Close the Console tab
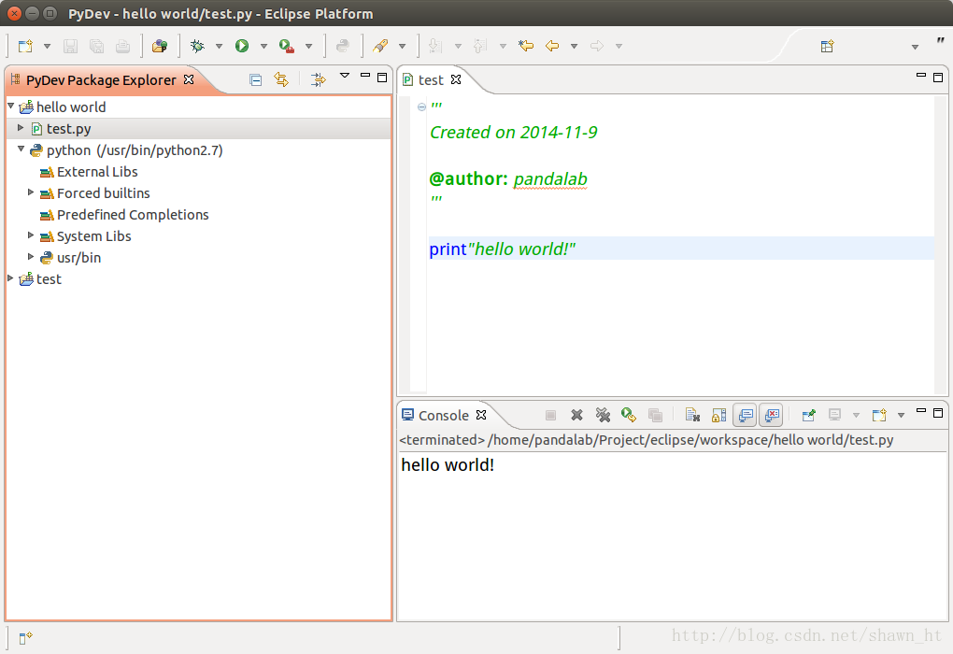Screen dimensions: 953x654 pyautogui.click(x=481, y=415)
